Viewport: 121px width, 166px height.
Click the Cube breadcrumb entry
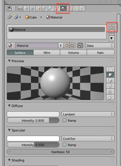coord(31,17)
